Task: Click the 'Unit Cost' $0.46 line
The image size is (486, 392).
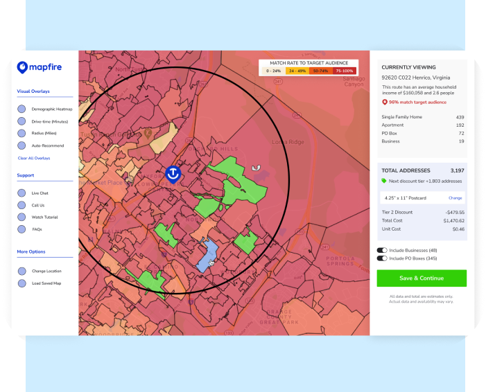Action: click(423, 229)
